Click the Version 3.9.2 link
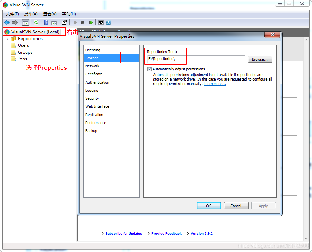The image size is (312, 252). (x=202, y=234)
